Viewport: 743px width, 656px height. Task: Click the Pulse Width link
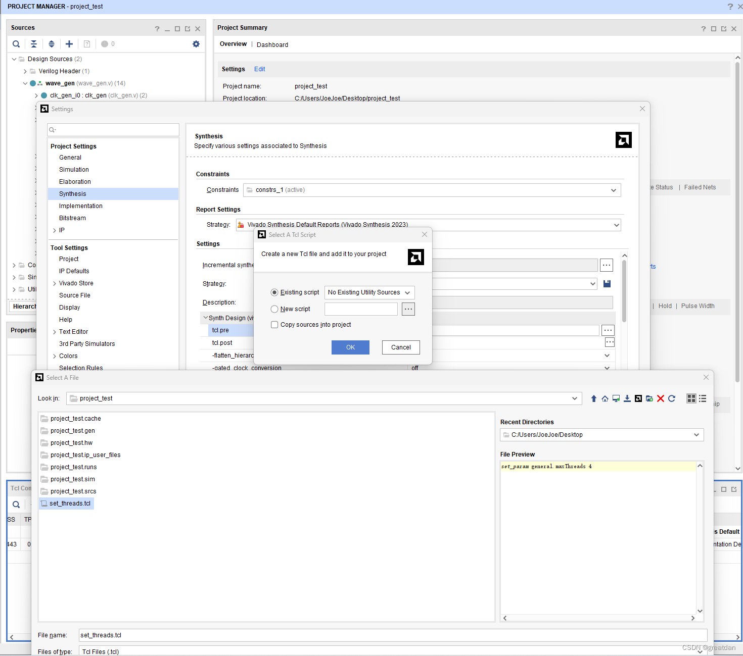(698, 306)
